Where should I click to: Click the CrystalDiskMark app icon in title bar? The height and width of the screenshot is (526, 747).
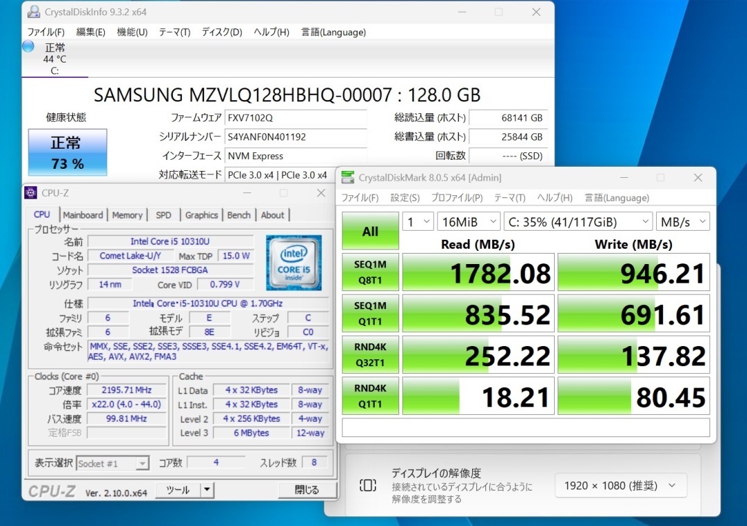pyautogui.click(x=348, y=177)
